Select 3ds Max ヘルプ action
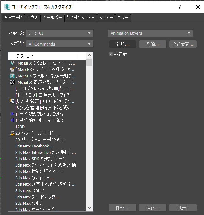204x215 pixels. tap(29, 203)
